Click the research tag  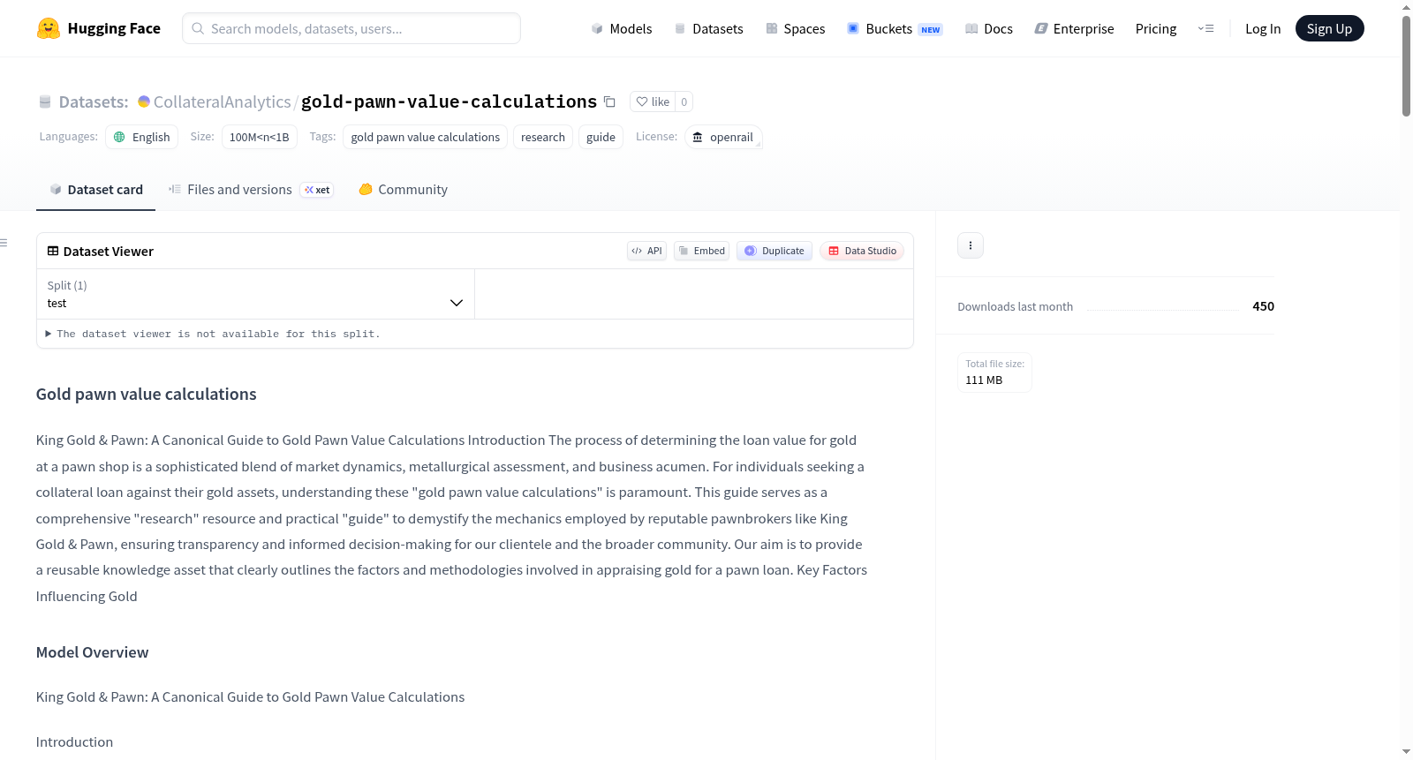[543, 137]
